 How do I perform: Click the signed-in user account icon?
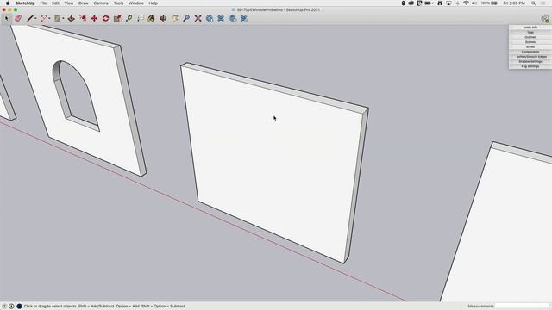(545, 19)
